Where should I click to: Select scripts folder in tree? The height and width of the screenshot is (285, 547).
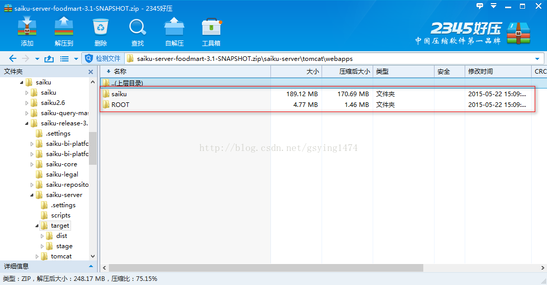[61, 215]
